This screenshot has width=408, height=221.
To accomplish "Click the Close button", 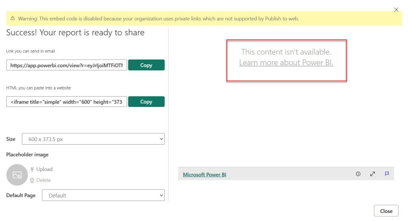I will point(386,211).
